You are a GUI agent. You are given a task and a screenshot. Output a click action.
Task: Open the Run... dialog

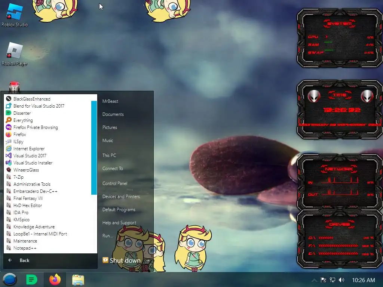107,236
